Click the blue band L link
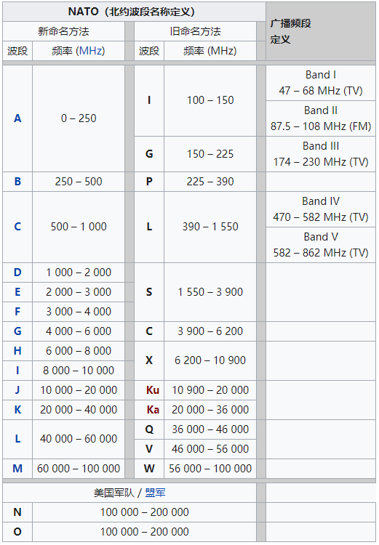The width and height of the screenshot is (379, 545). [x=17, y=439]
